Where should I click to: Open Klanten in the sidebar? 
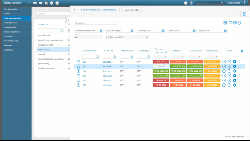7,14
